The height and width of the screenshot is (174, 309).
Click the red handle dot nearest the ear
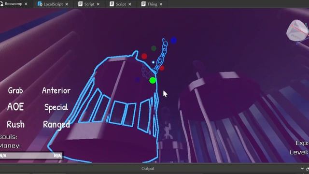[x=144, y=56]
